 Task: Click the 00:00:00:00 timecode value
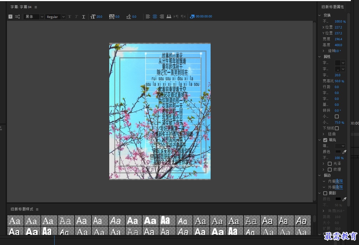(x=204, y=17)
